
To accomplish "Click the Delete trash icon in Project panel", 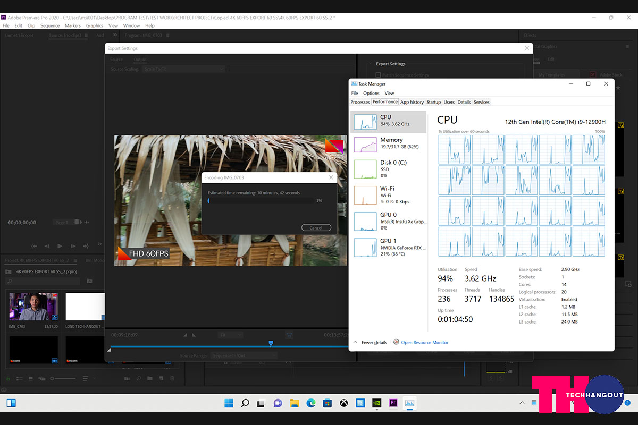I will point(172,378).
